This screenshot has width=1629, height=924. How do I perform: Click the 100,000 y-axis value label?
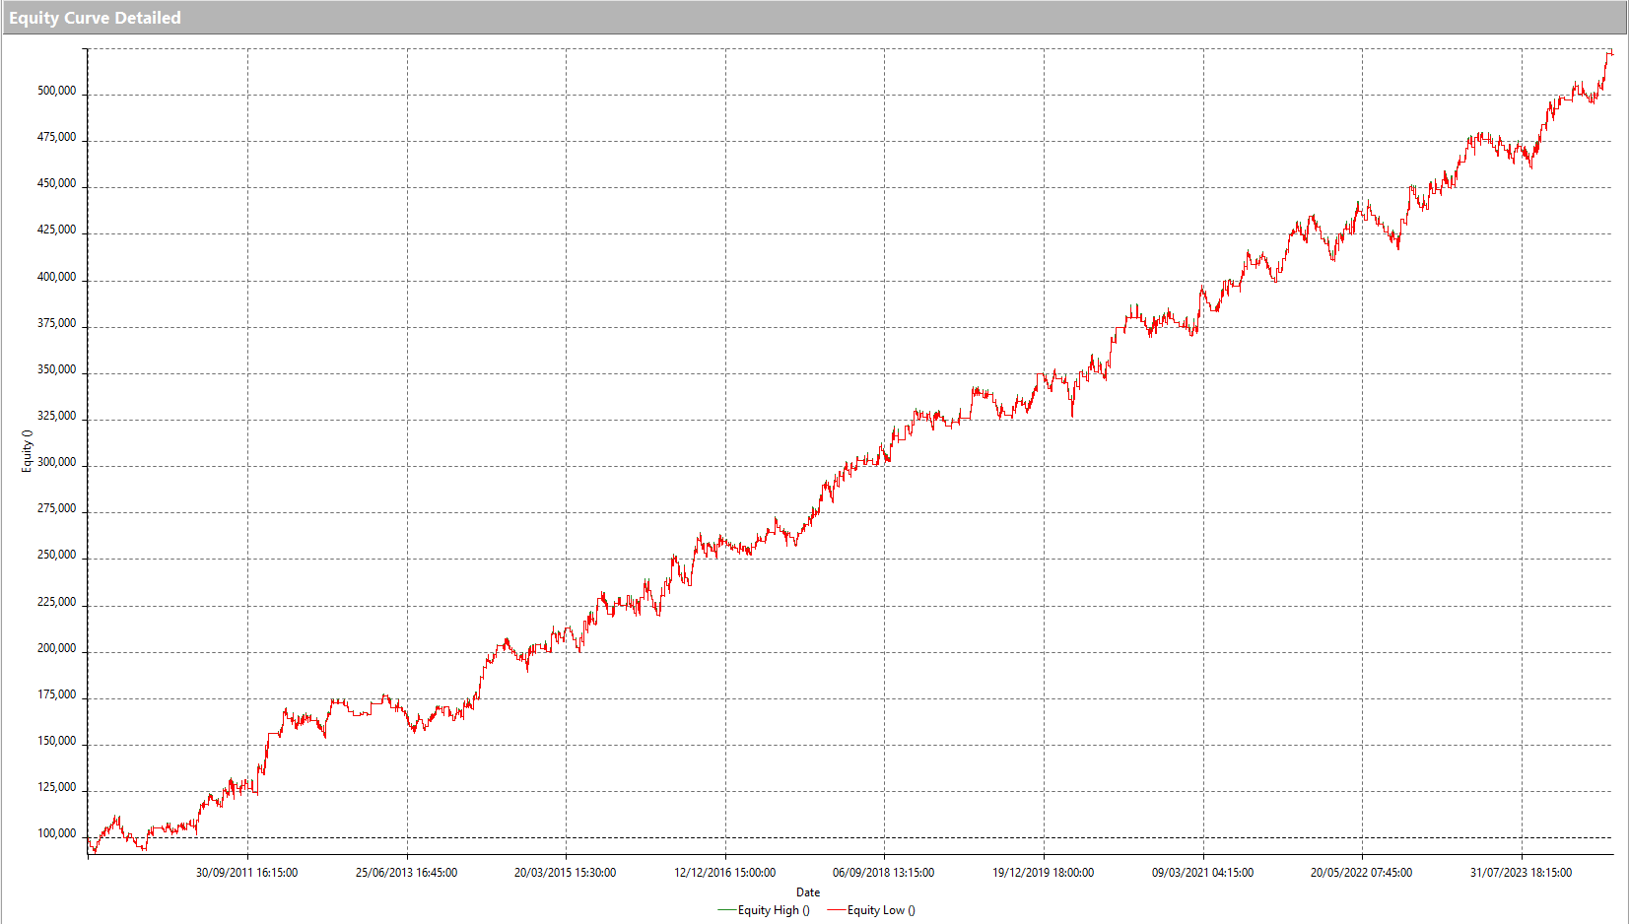[56, 833]
